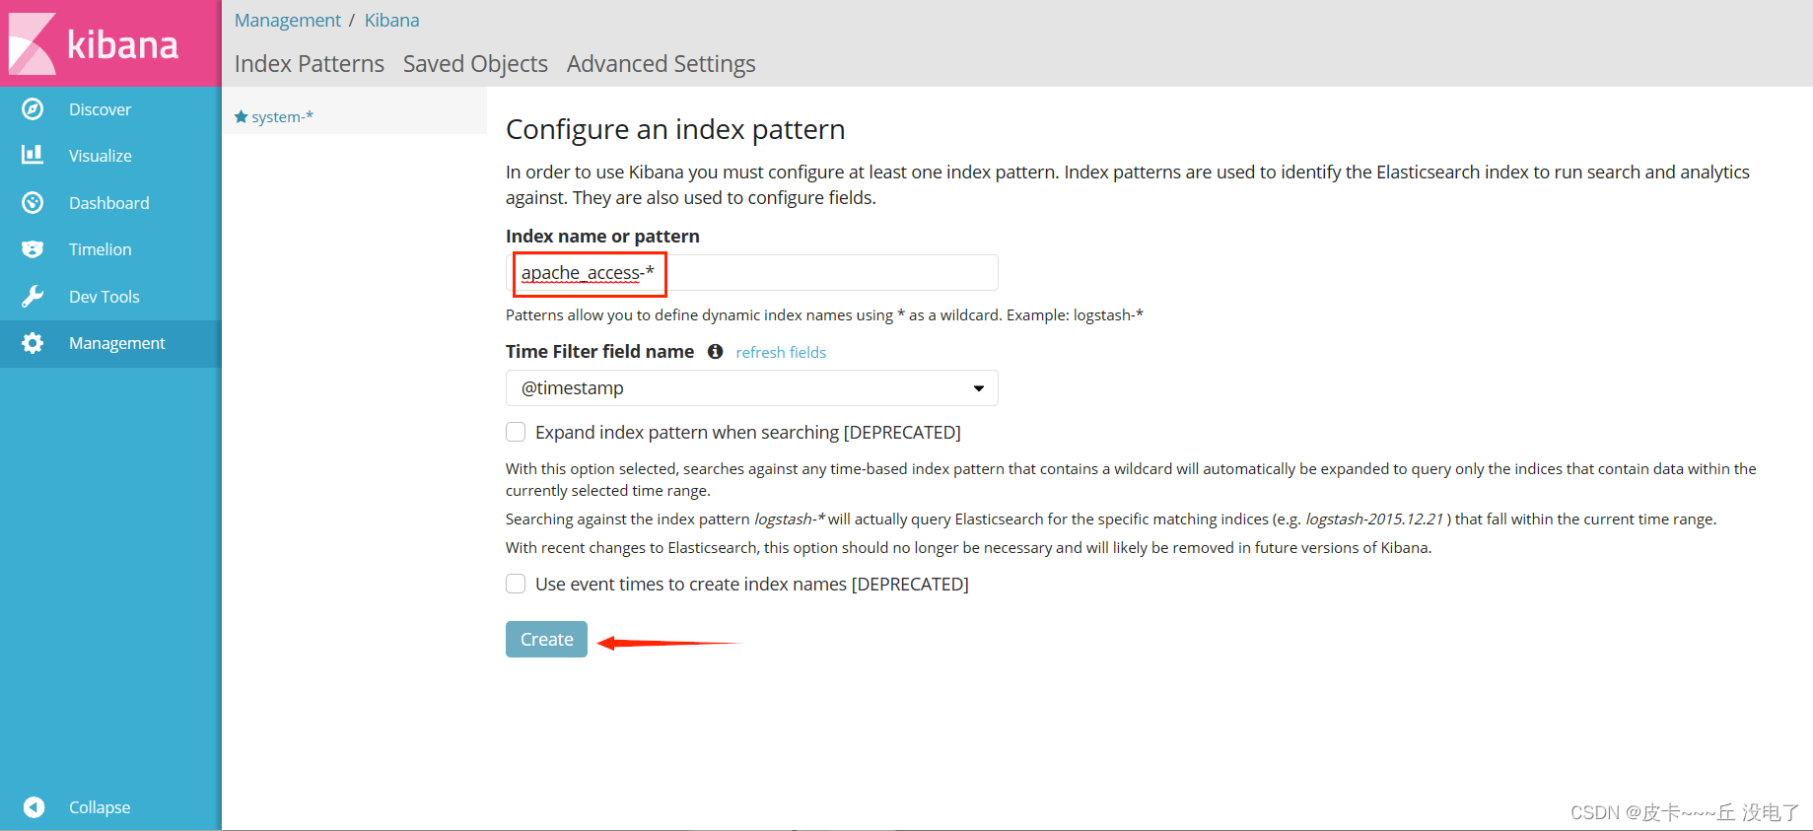The height and width of the screenshot is (831, 1813).
Task: Select Management in the sidebar
Action: (x=117, y=343)
